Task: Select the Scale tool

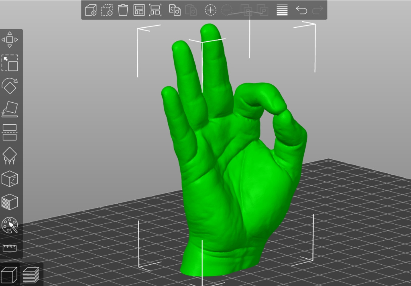Action: [x=10, y=63]
